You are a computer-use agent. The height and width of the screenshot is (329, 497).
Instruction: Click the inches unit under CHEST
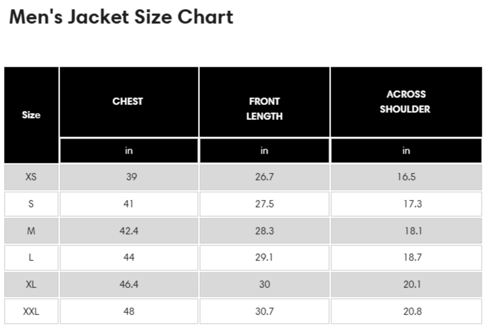(129, 150)
